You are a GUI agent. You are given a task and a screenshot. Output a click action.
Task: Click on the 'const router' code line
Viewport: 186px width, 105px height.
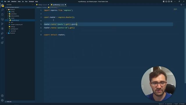pyautogui.click(x=59, y=17)
